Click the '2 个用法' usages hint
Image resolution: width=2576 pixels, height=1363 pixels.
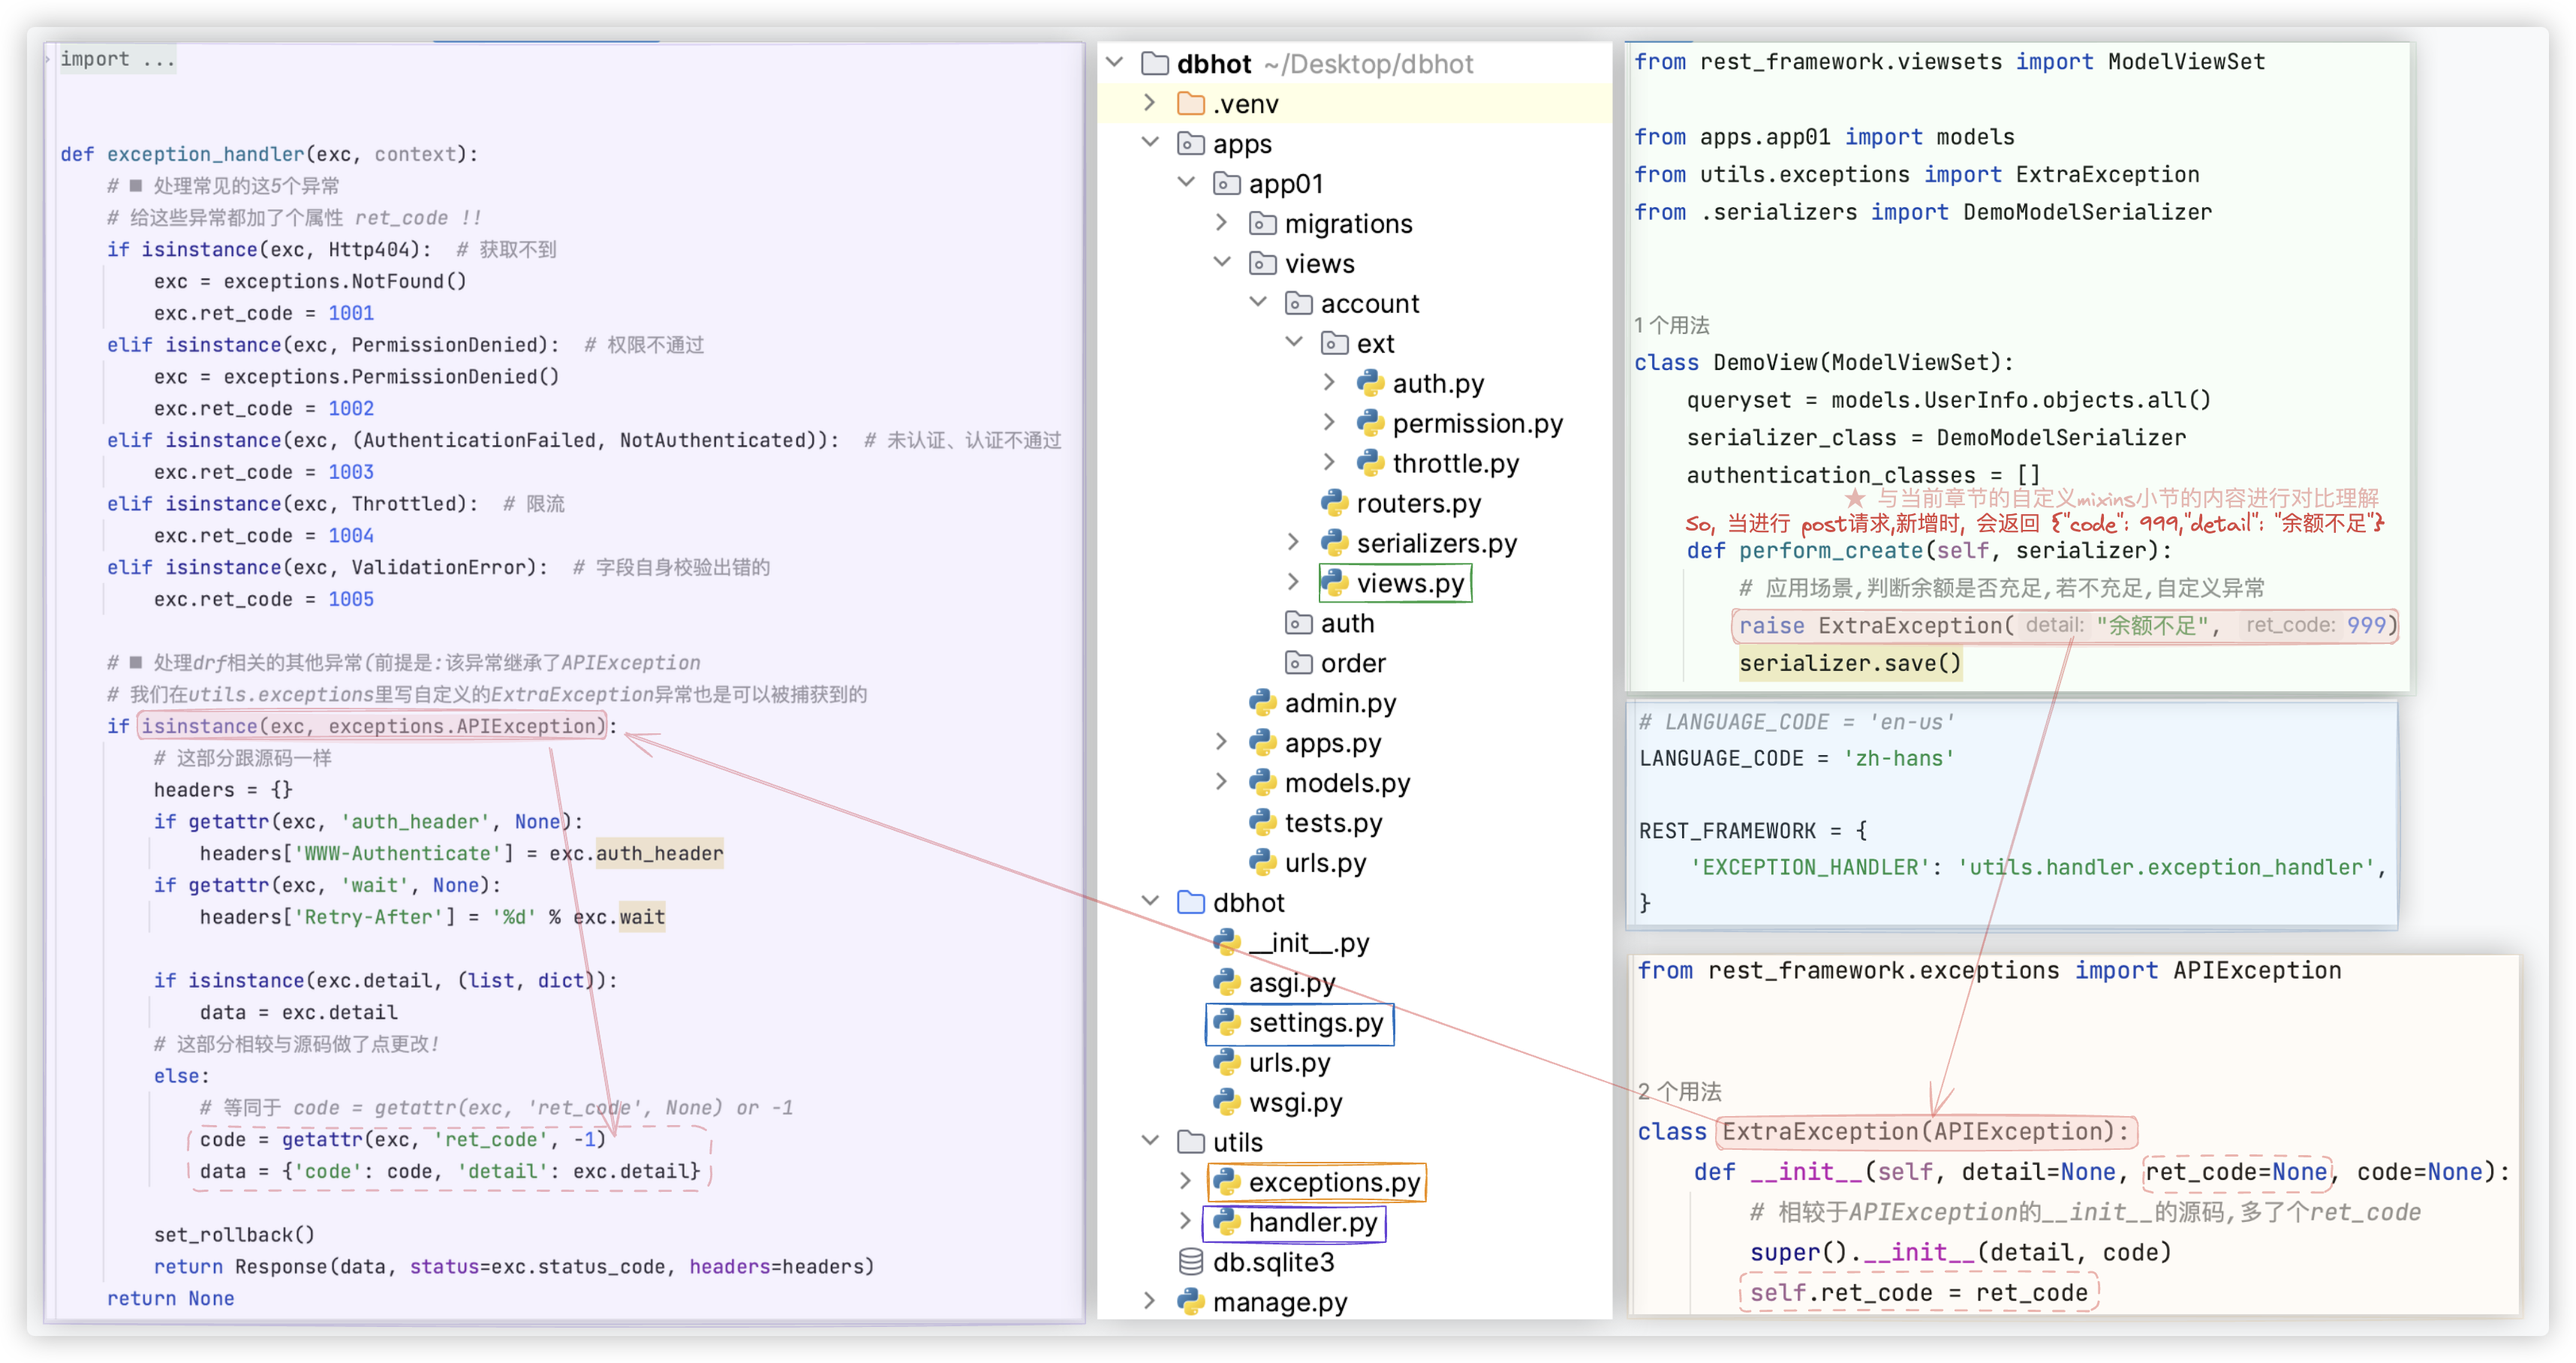pos(1679,1091)
